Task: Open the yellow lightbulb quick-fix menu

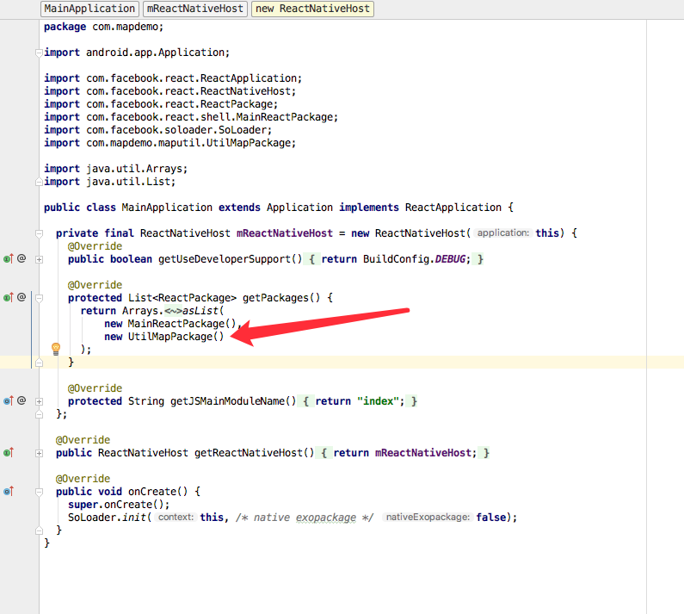Action: coord(56,349)
